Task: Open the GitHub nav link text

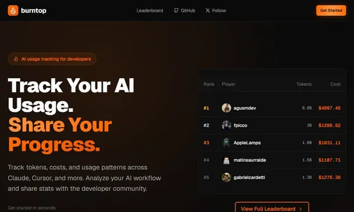Action: tap(188, 11)
